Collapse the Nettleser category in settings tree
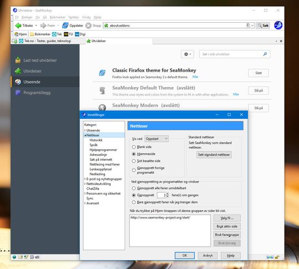 coord(85,135)
